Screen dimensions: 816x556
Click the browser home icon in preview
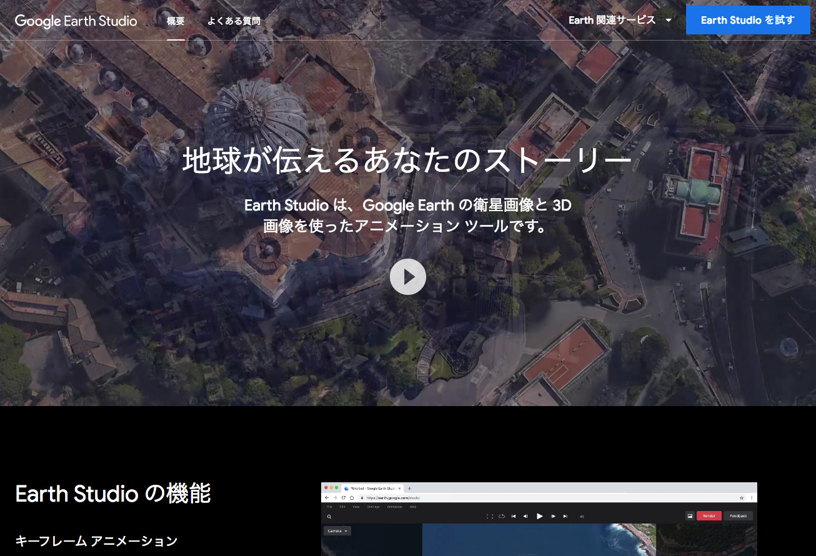coord(352,498)
